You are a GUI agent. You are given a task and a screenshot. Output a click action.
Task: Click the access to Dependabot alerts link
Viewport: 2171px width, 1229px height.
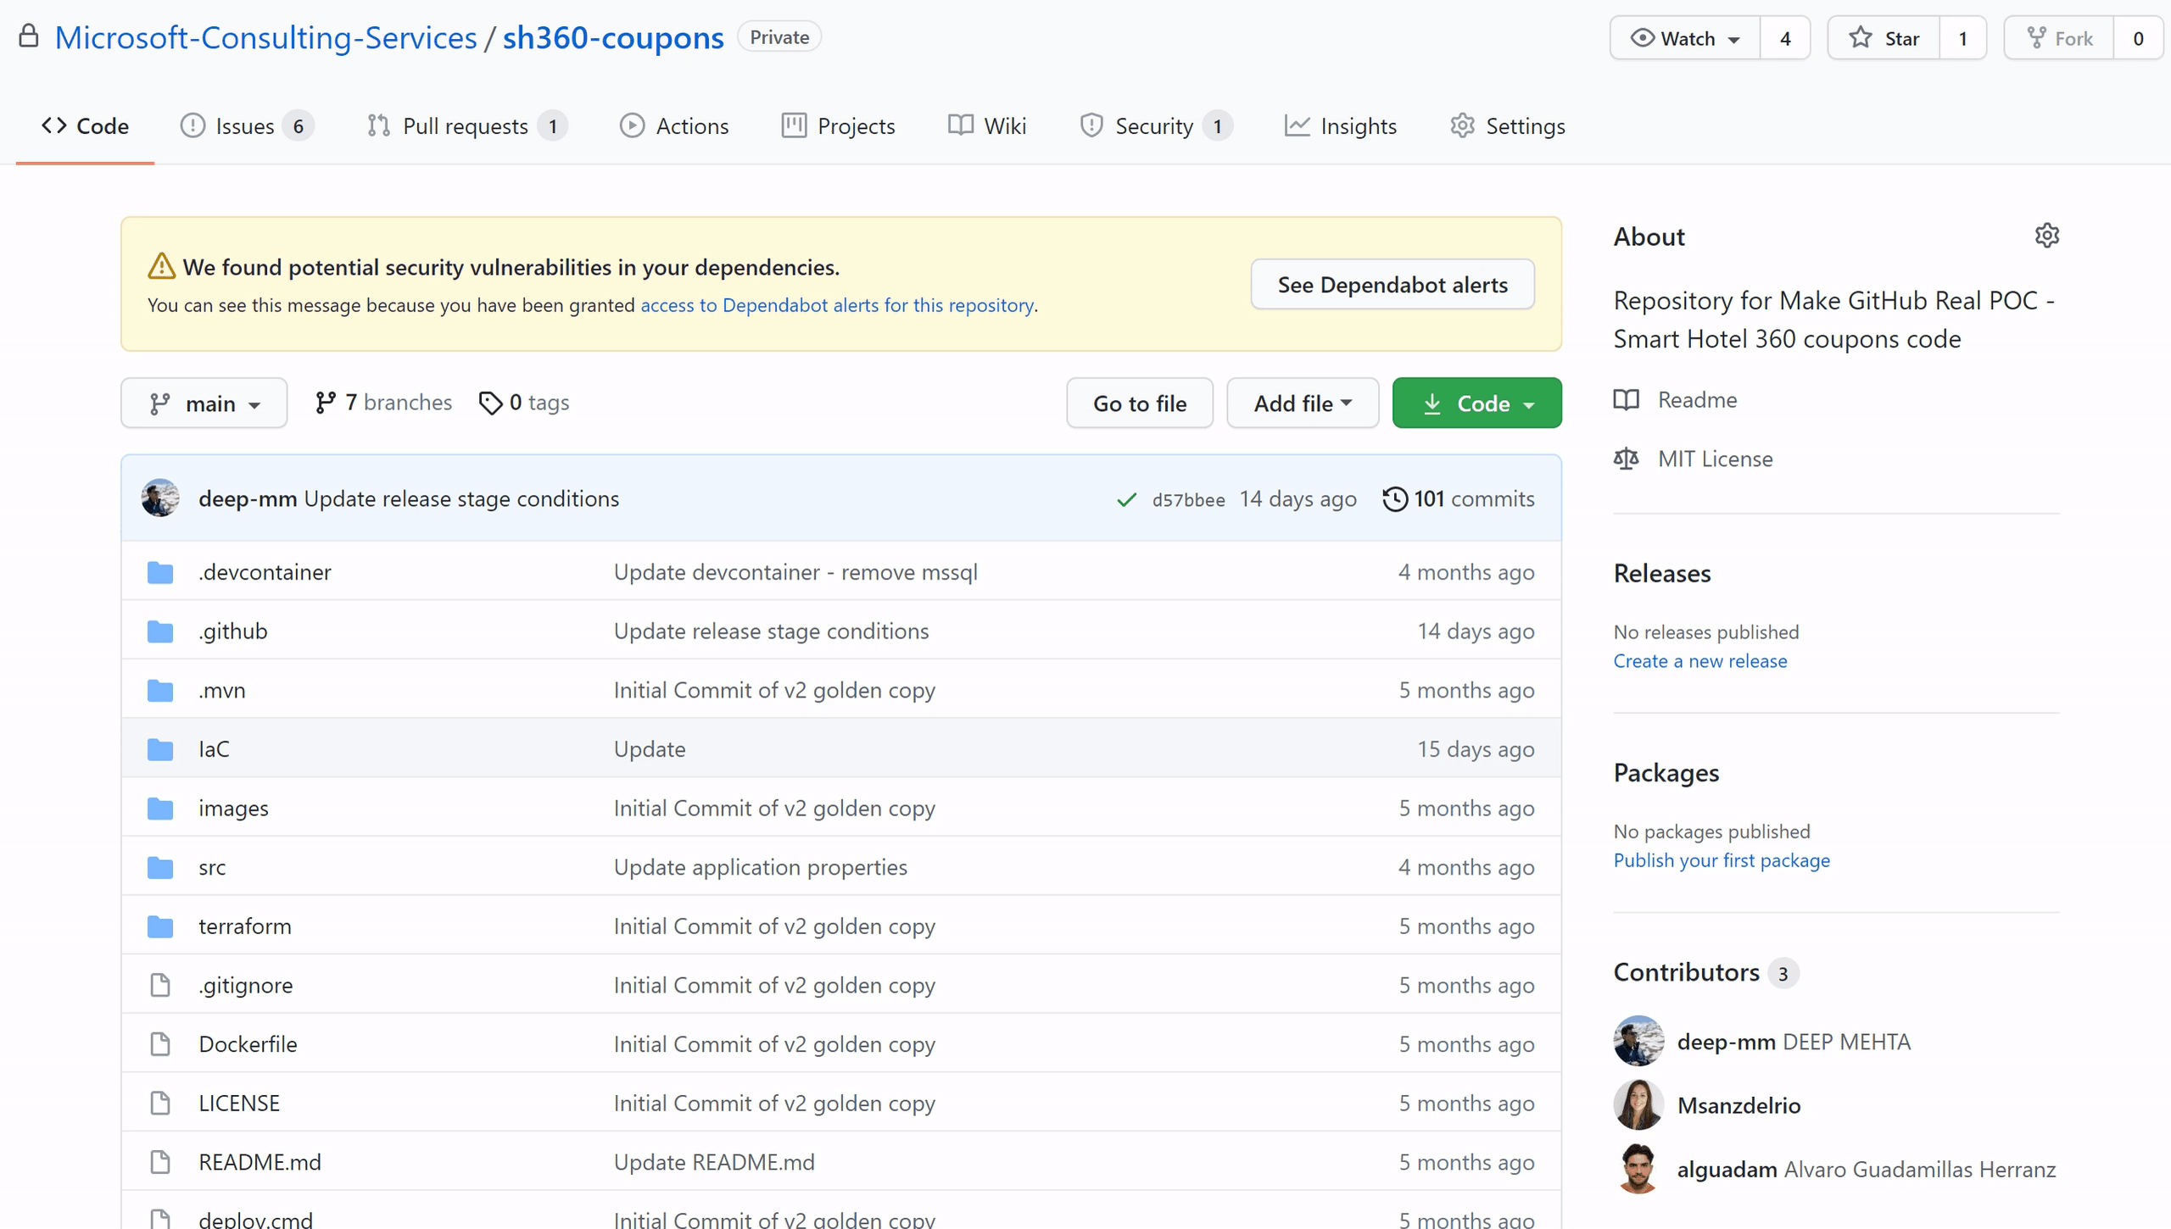pyautogui.click(x=837, y=305)
